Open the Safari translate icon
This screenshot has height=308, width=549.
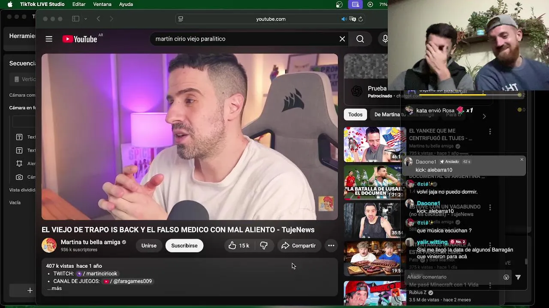(x=353, y=19)
